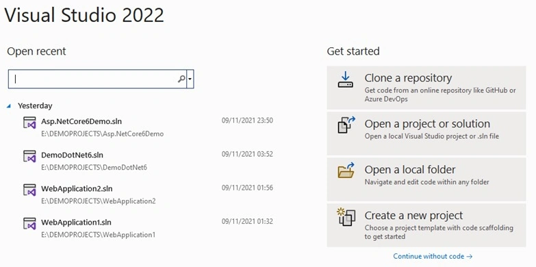Click the timestamp 09/11/2021 03:52

247,154
